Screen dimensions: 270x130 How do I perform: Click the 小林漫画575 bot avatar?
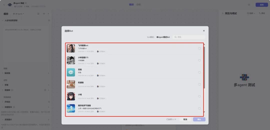point(71,60)
